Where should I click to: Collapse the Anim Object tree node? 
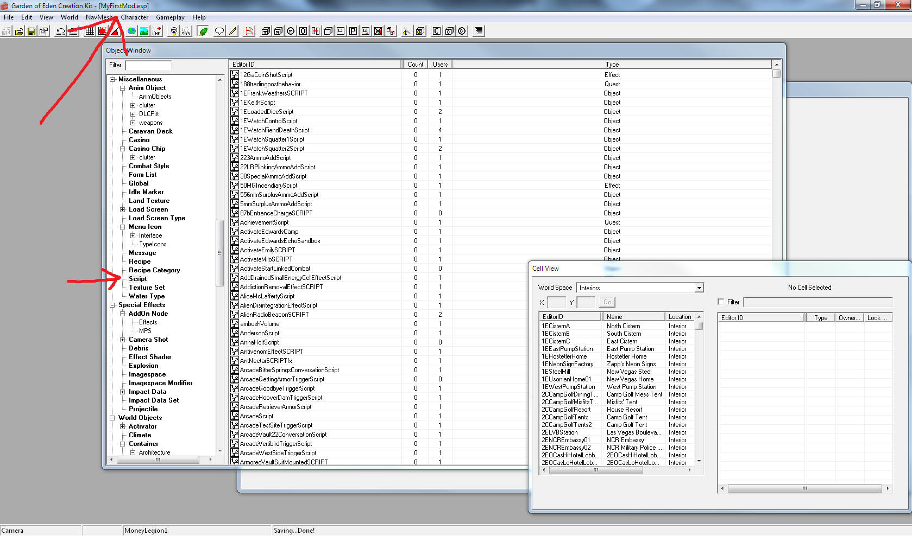(x=123, y=88)
